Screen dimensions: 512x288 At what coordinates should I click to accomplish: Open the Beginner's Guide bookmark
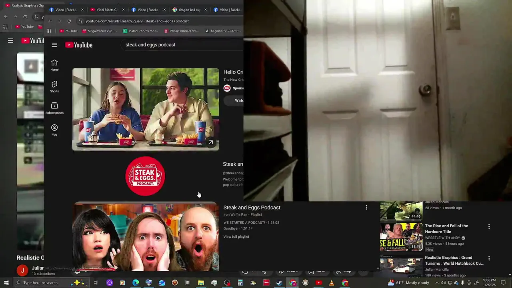click(223, 31)
